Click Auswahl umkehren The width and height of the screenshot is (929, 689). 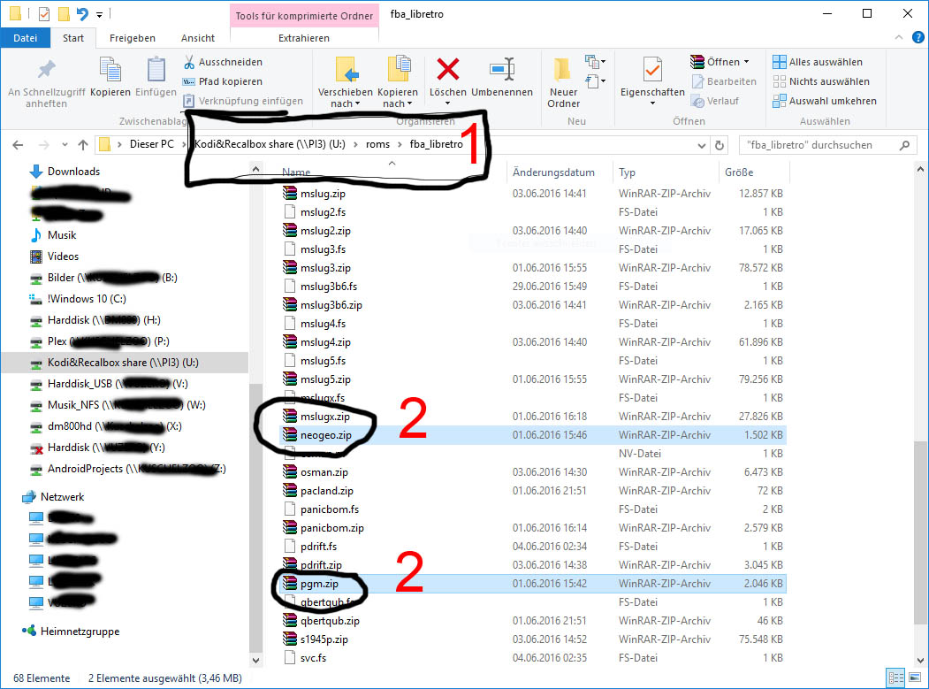click(x=819, y=101)
